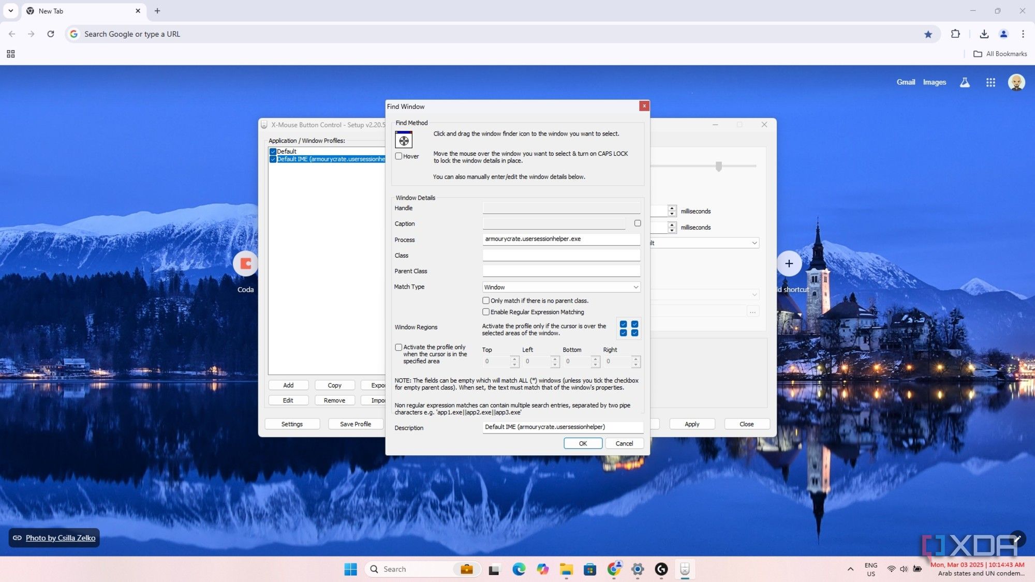Click Save Profile button
The image size is (1035, 582).
pyautogui.click(x=356, y=424)
